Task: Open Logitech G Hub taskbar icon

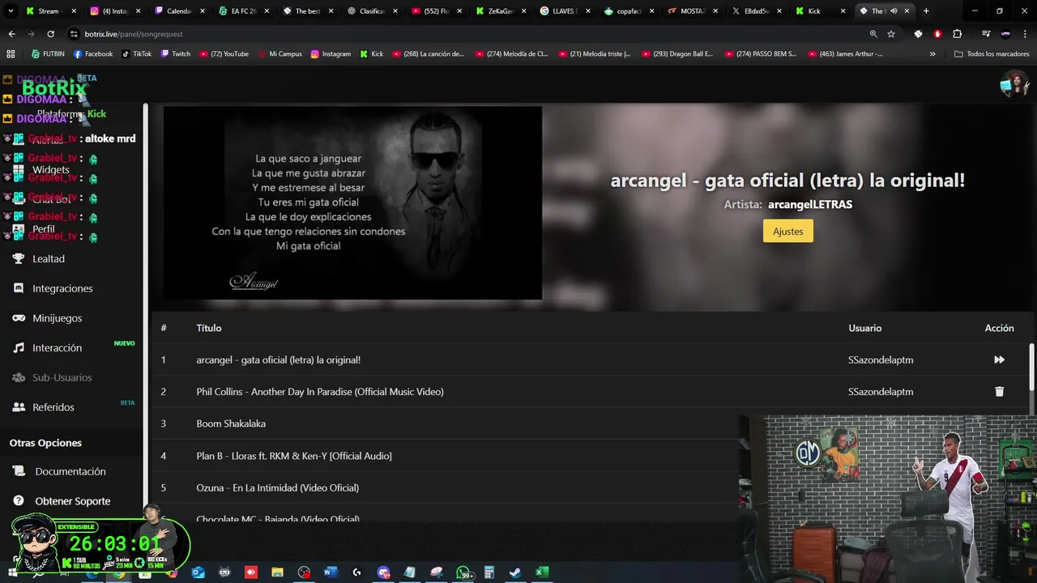Action: 356,572
